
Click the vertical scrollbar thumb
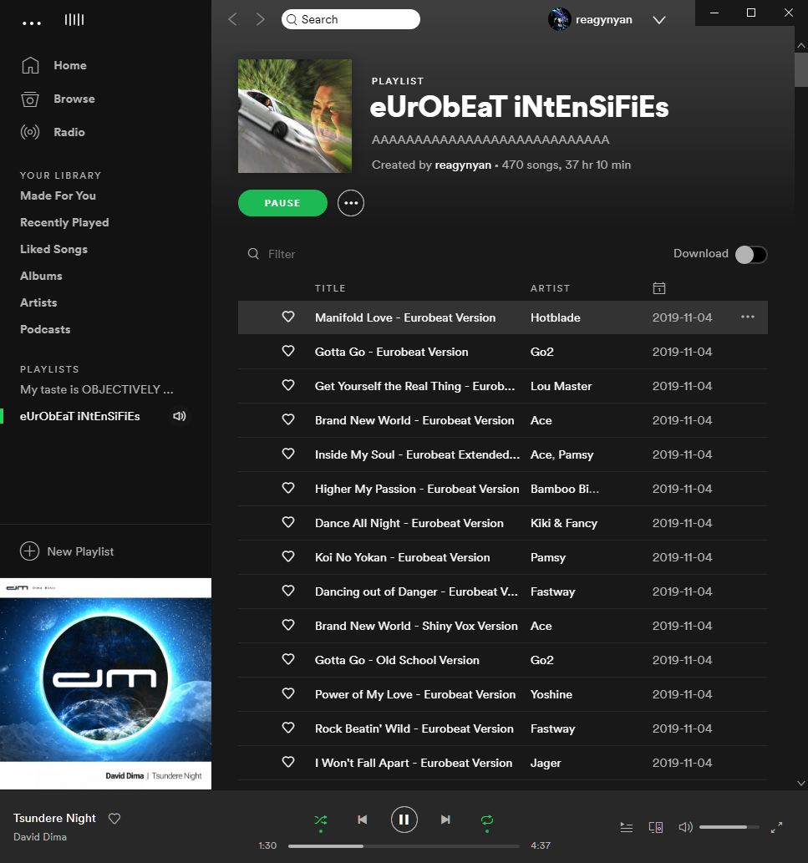800,70
